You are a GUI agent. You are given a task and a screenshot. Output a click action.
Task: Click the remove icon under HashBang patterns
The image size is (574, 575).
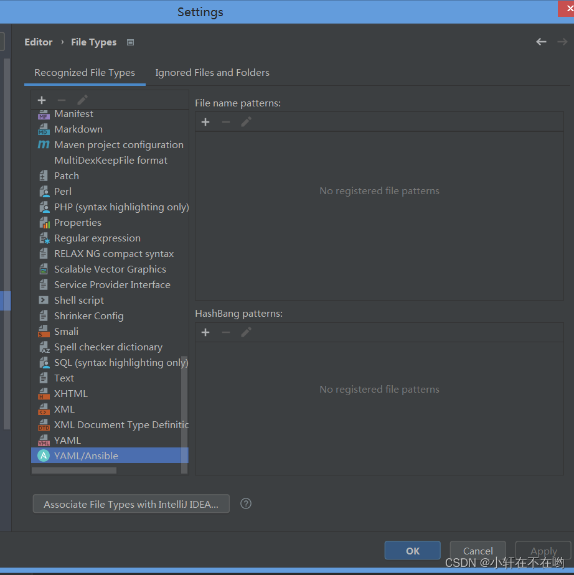[x=225, y=332]
